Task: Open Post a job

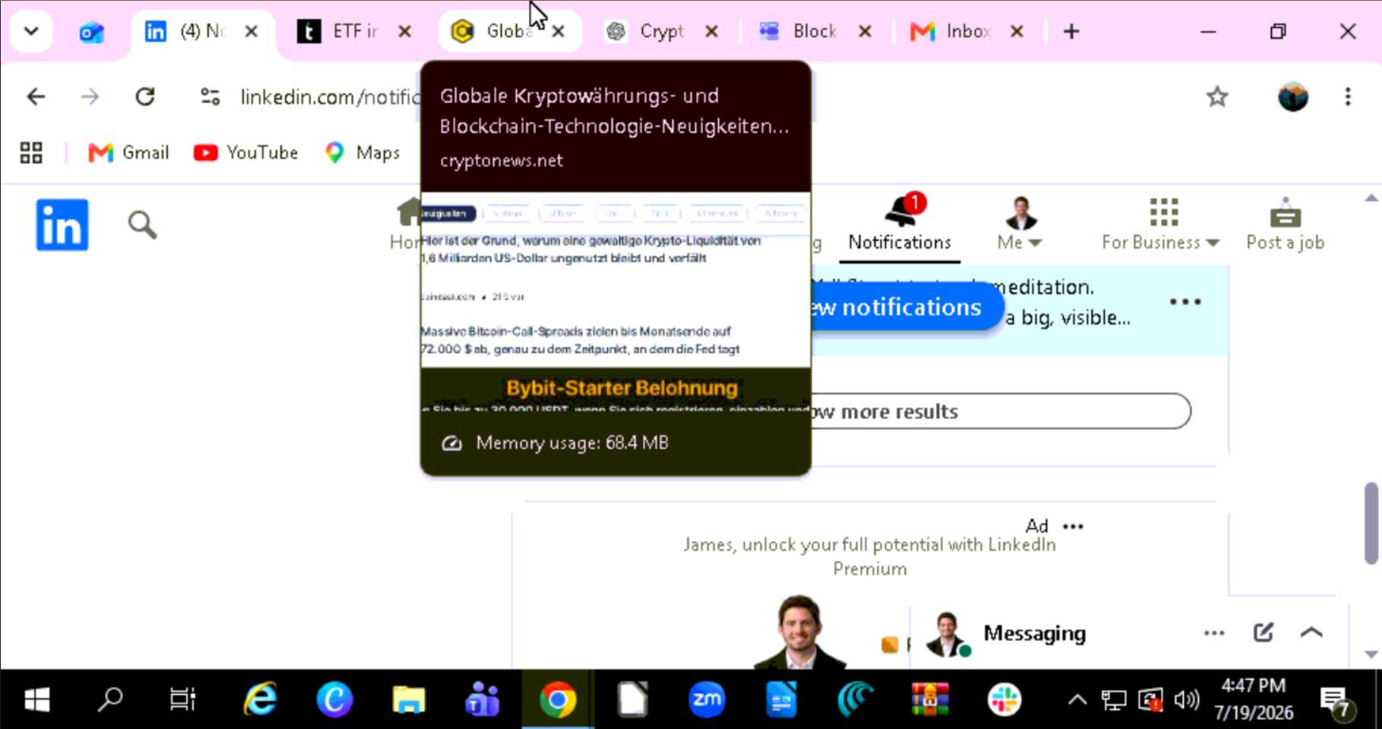Action: click(x=1286, y=224)
